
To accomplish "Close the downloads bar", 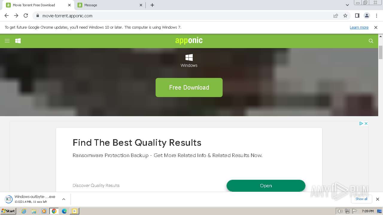I will coord(378,199).
